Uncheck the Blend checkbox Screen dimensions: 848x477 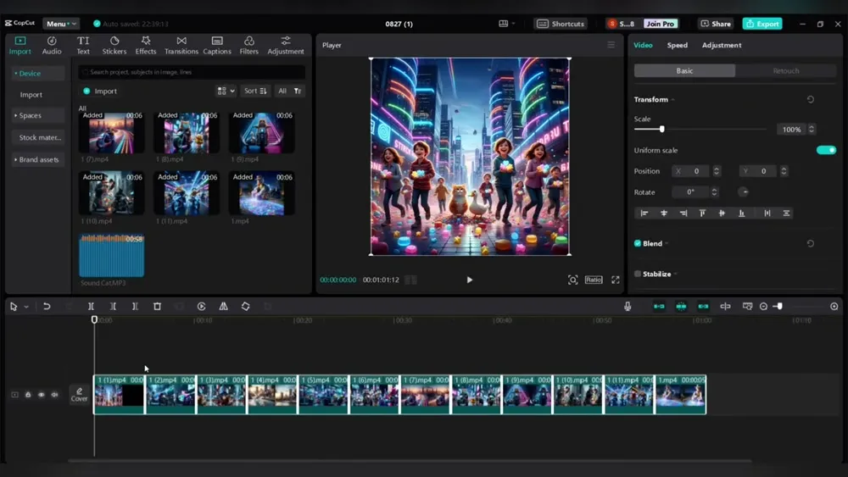pyautogui.click(x=638, y=243)
